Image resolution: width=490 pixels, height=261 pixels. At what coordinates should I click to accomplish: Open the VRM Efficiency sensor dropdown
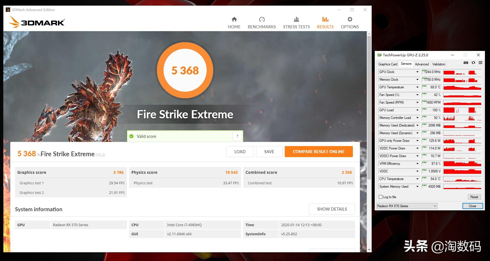(x=417, y=164)
